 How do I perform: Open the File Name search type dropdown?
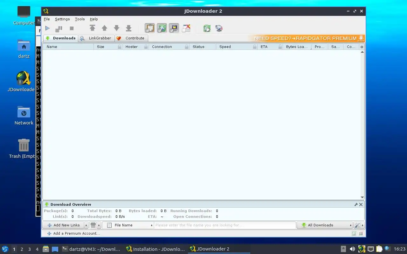point(128,225)
